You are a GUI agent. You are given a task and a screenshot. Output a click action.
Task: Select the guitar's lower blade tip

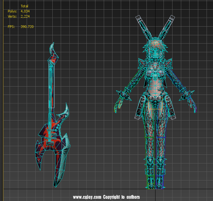pyautogui.click(x=56, y=183)
